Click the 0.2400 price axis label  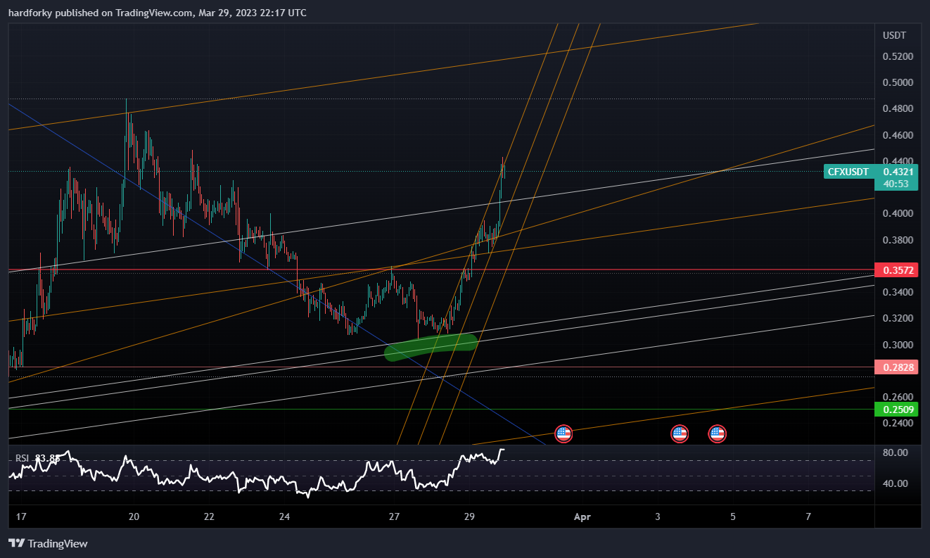tap(898, 423)
